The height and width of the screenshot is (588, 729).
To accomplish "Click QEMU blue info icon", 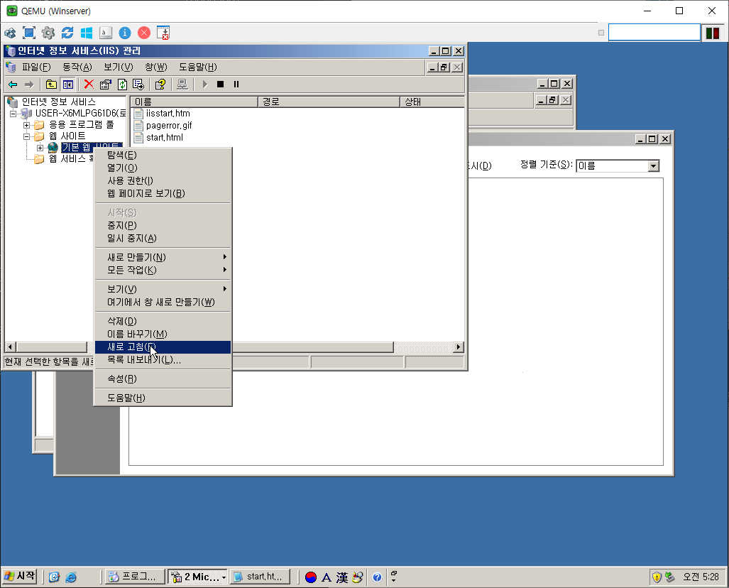I will [x=125, y=33].
